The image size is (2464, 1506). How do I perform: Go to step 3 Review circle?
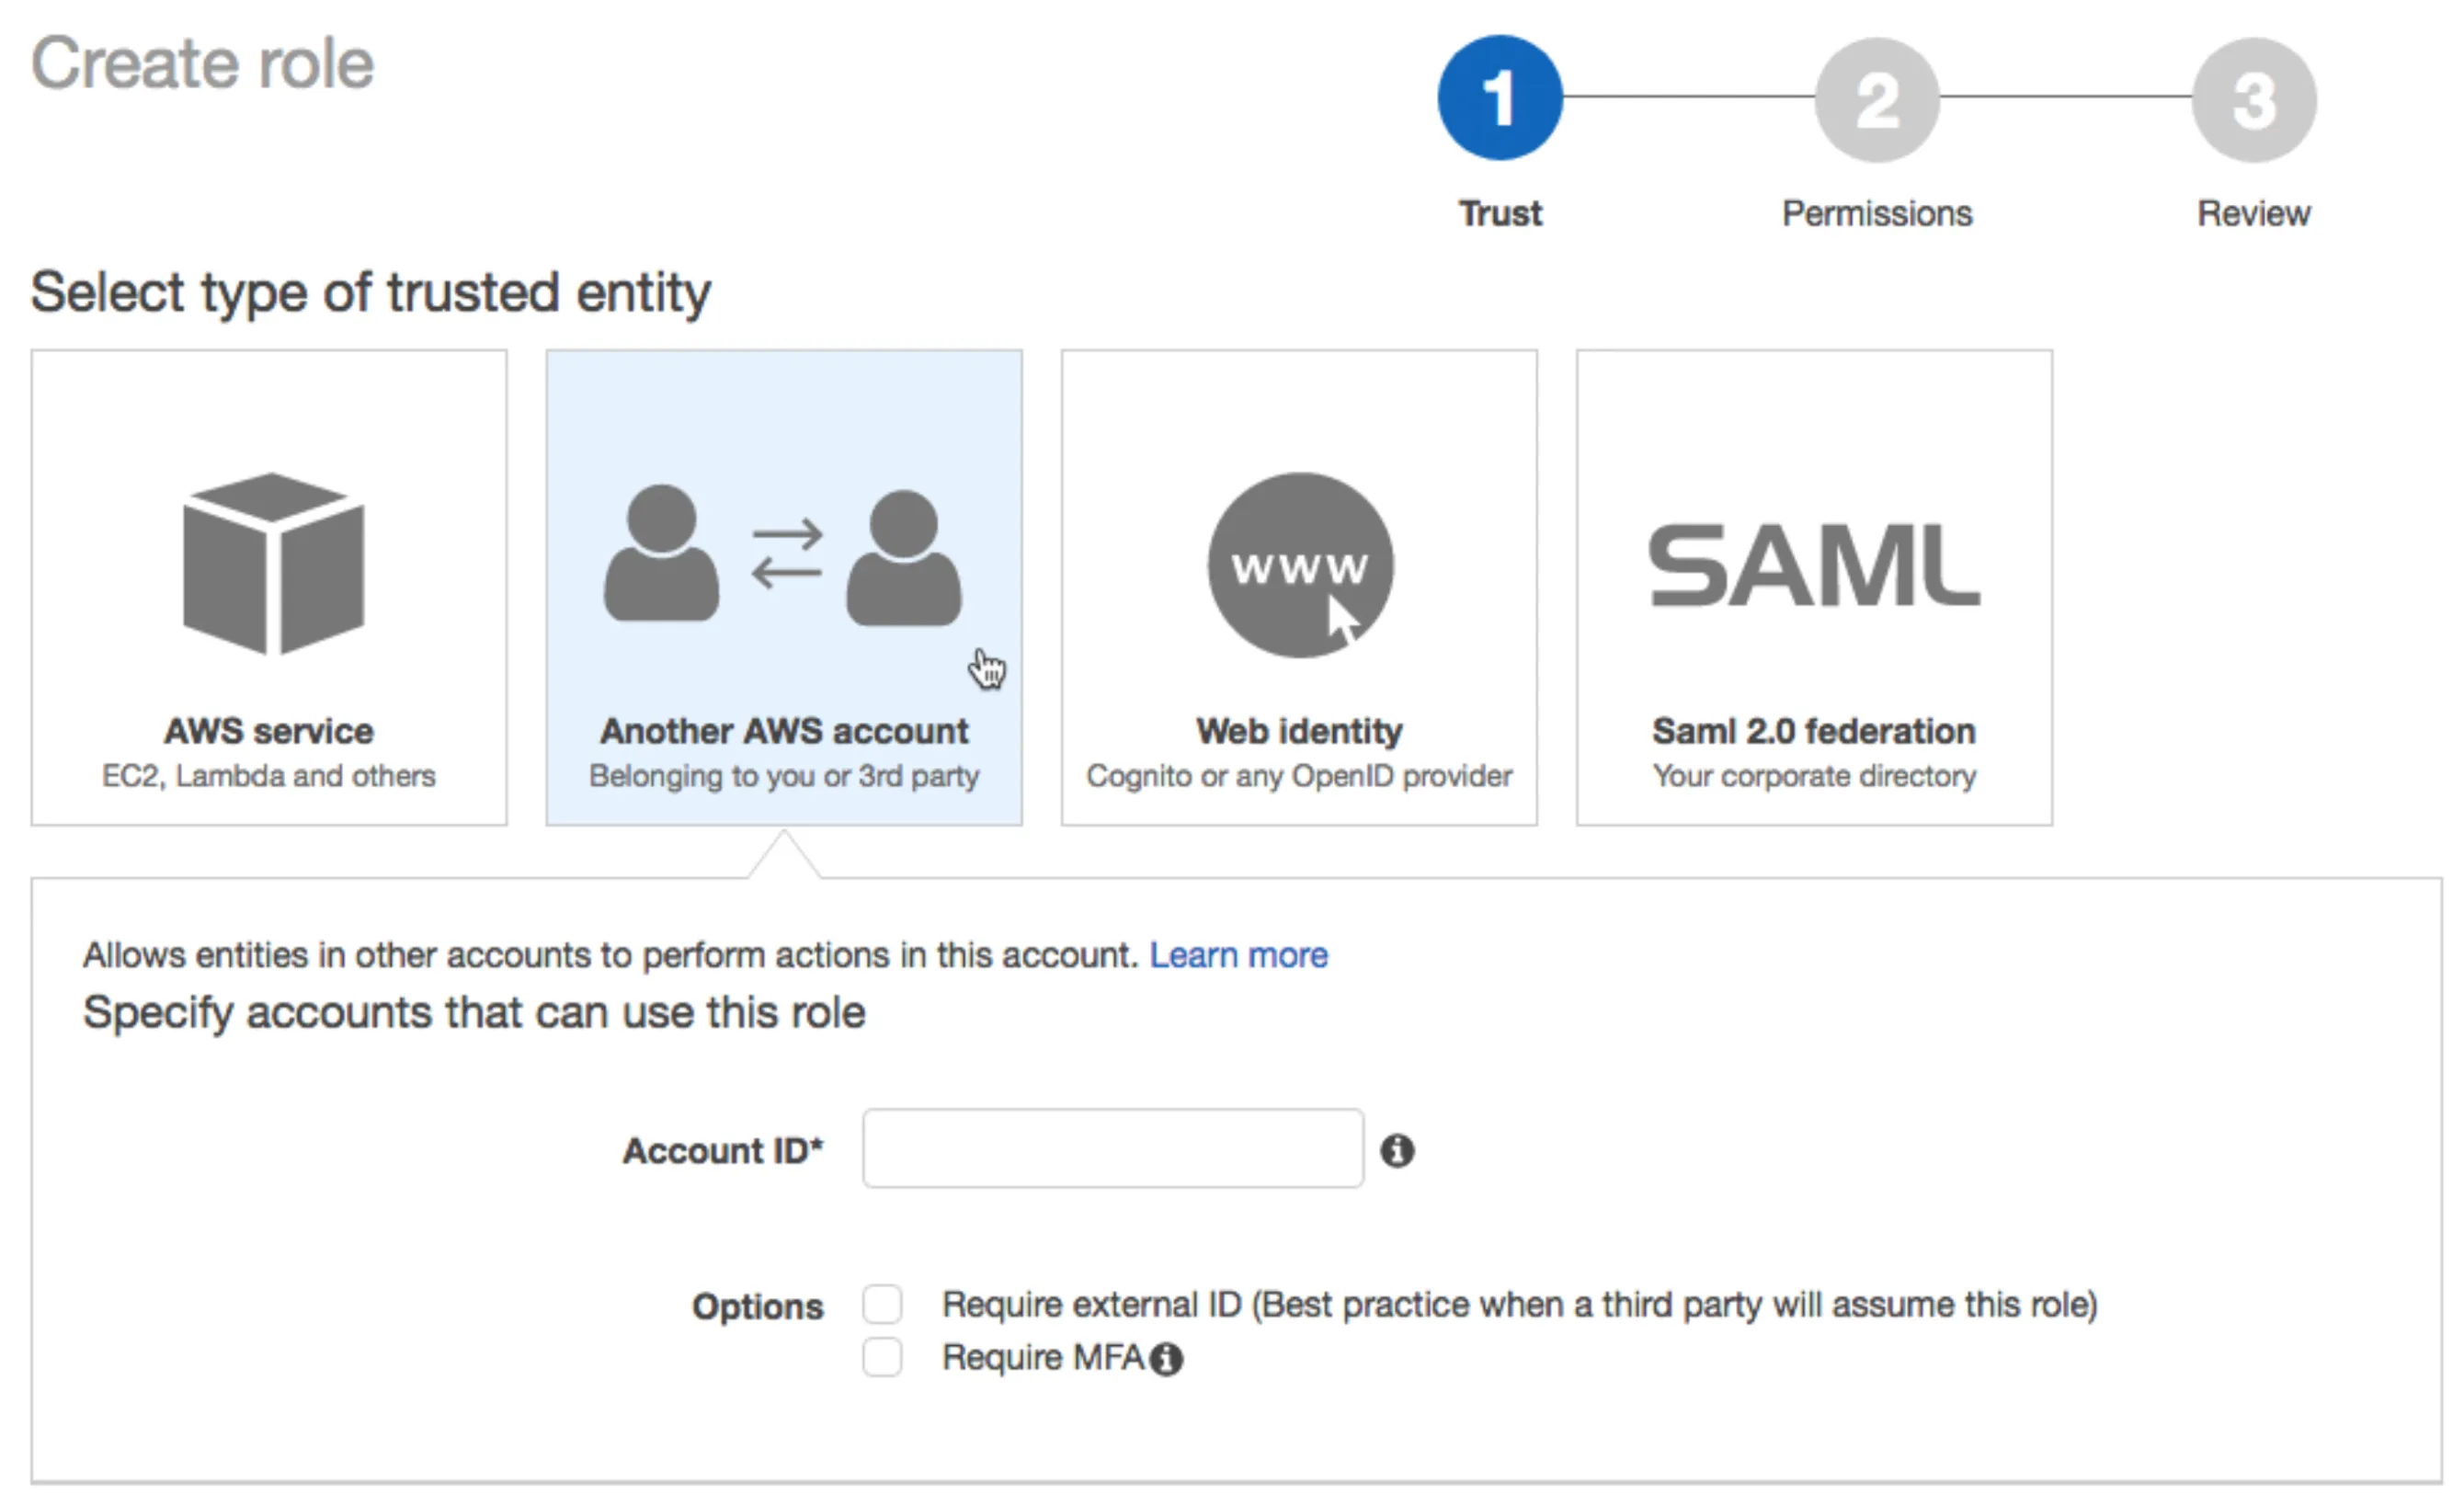click(x=2253, y=100)
